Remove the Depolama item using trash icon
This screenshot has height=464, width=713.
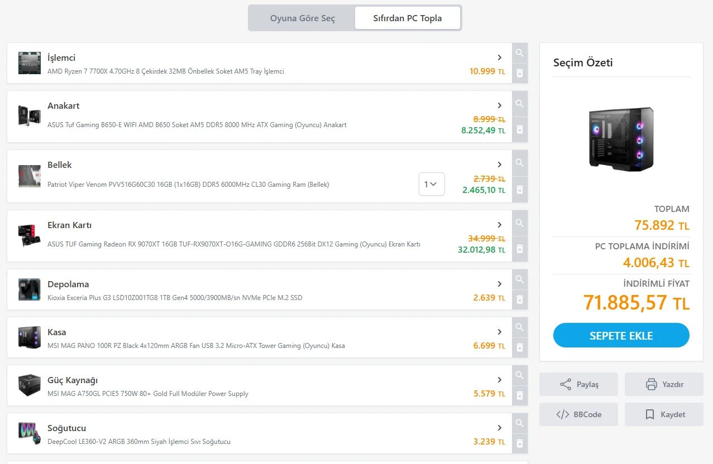pos(520,299)
